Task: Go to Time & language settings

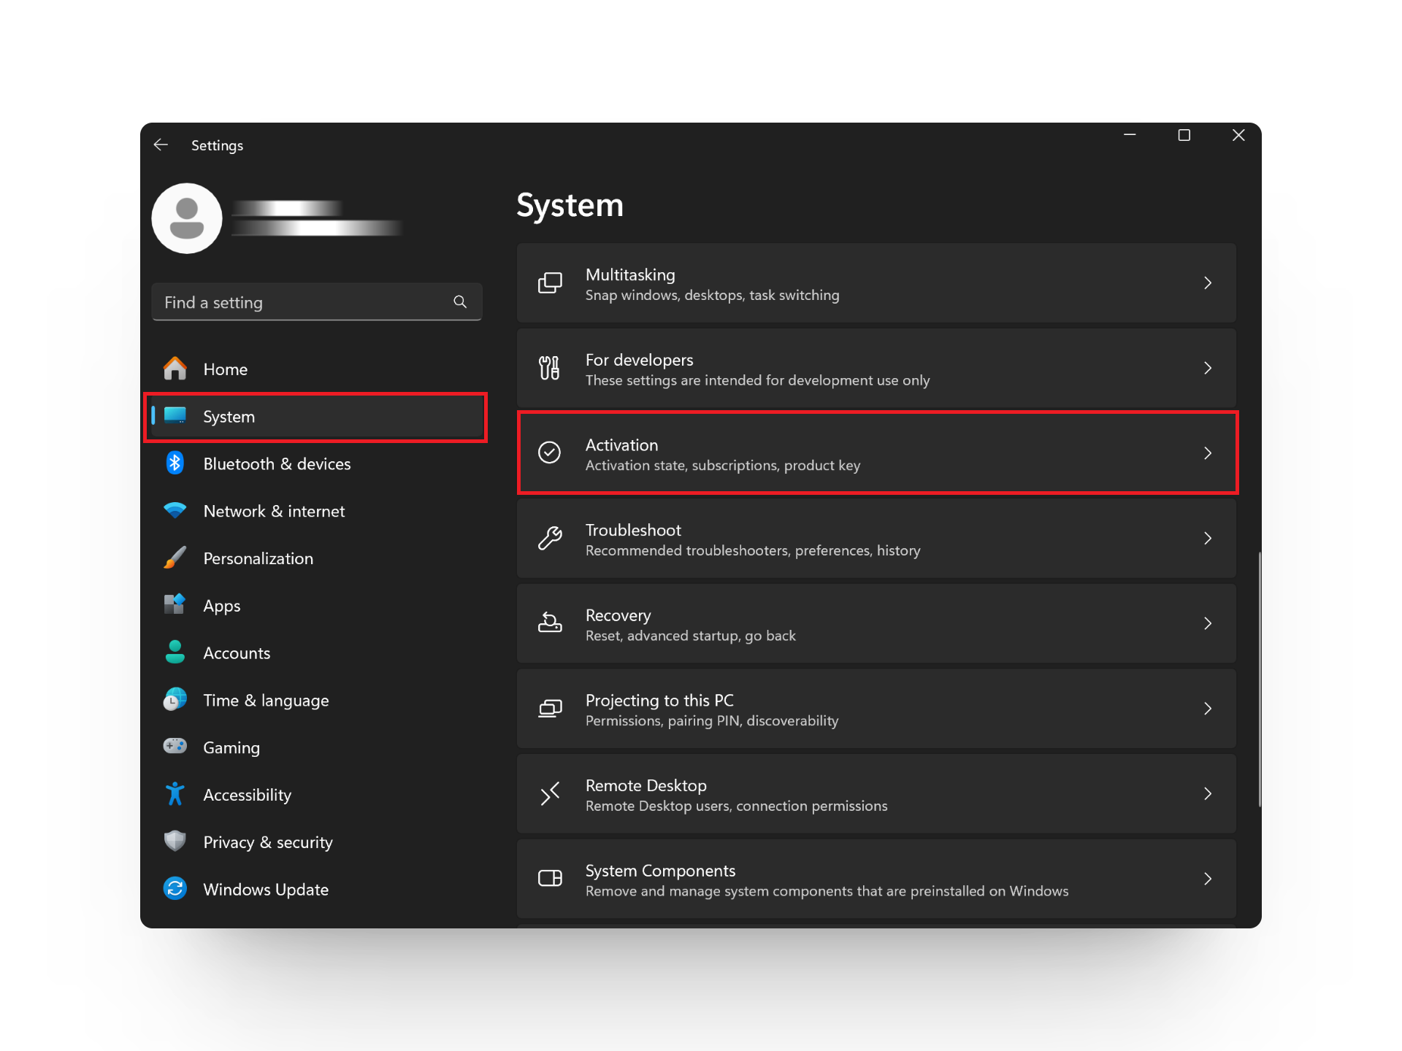Action: [266, 701]
